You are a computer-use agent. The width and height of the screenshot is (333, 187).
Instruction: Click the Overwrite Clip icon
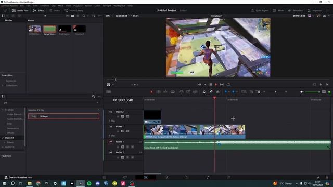point(188,92)
